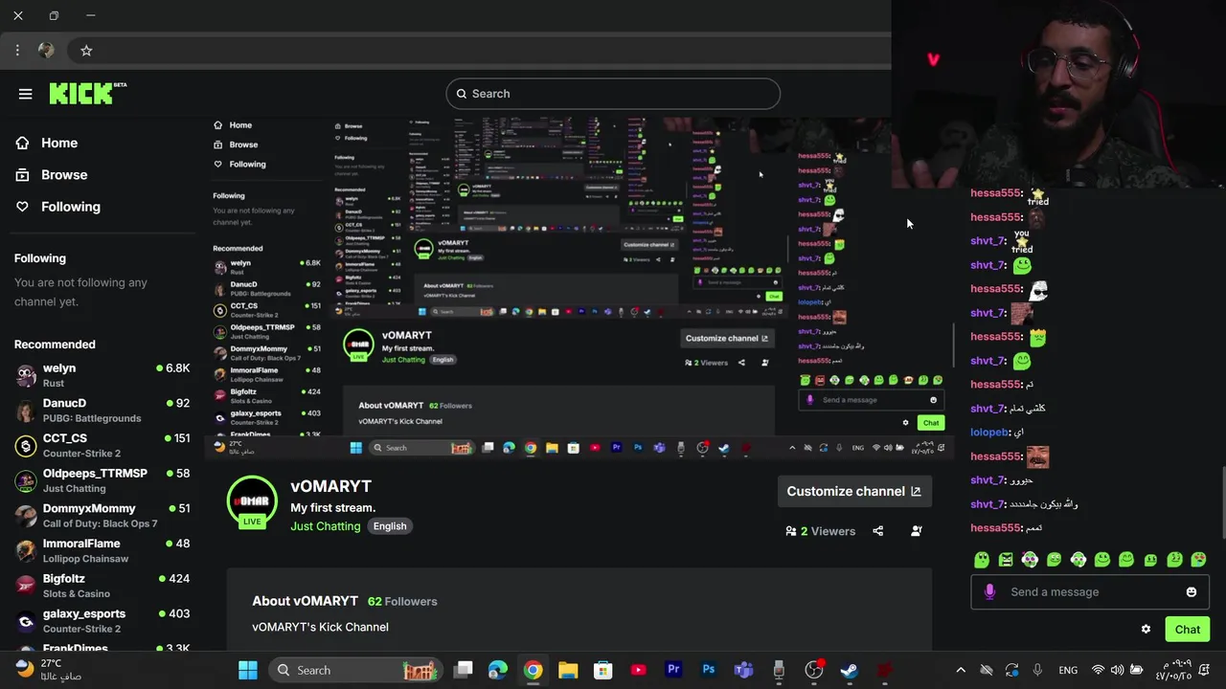The height and width of the screenshot is (689, 1226).
Task: Open the emoji picker in chat input
Action: pos(1192,592)
